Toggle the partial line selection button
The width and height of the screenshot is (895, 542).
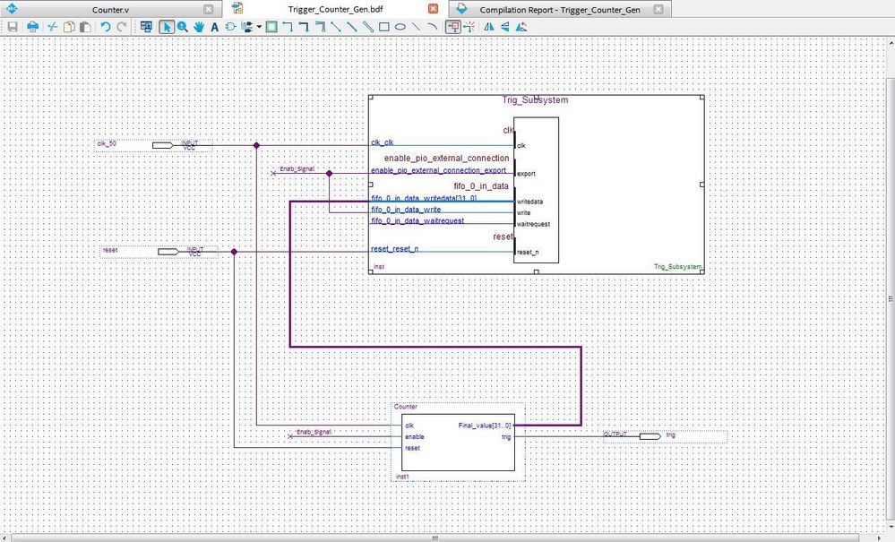point(469,27)
